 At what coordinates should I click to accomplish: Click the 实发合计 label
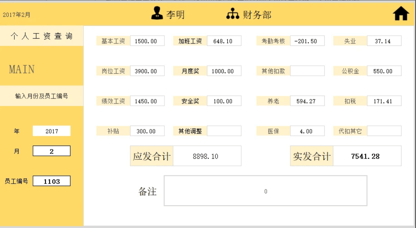click(312, 156)
